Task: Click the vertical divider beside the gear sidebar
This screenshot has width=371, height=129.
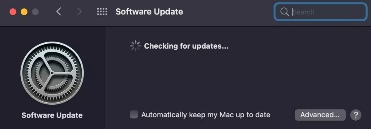Action: pos(106,78)
